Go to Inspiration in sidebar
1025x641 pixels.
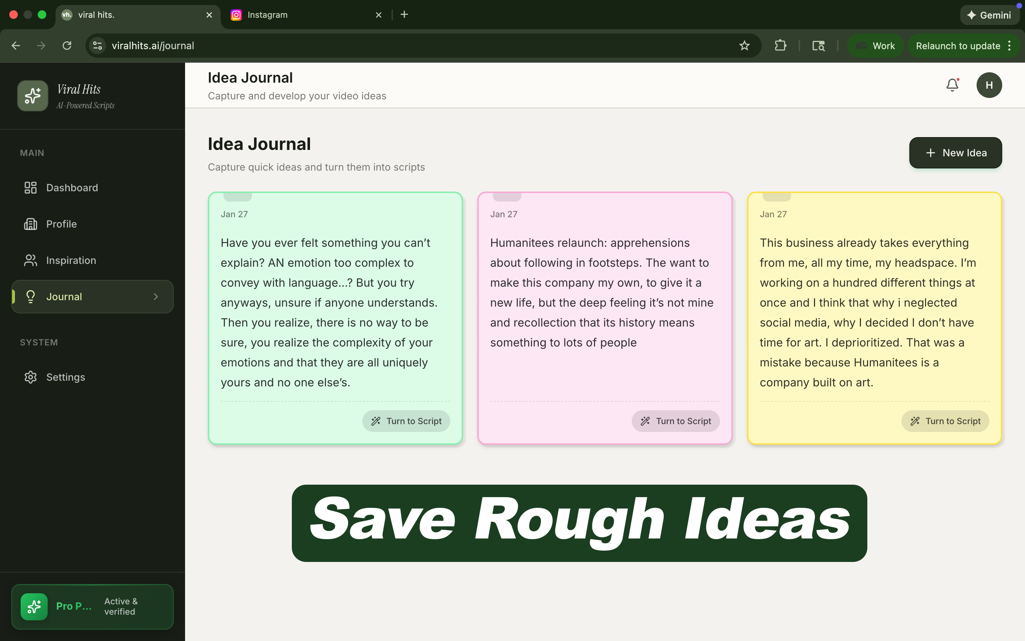[x=71, y=260]
